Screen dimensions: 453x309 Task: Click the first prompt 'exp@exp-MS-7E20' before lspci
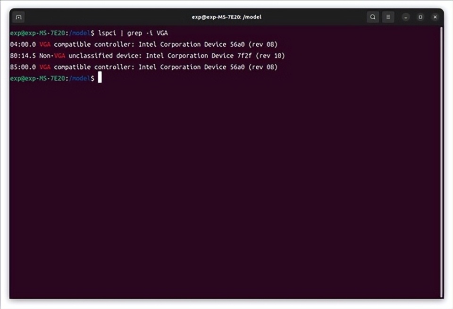coord(38,33)
